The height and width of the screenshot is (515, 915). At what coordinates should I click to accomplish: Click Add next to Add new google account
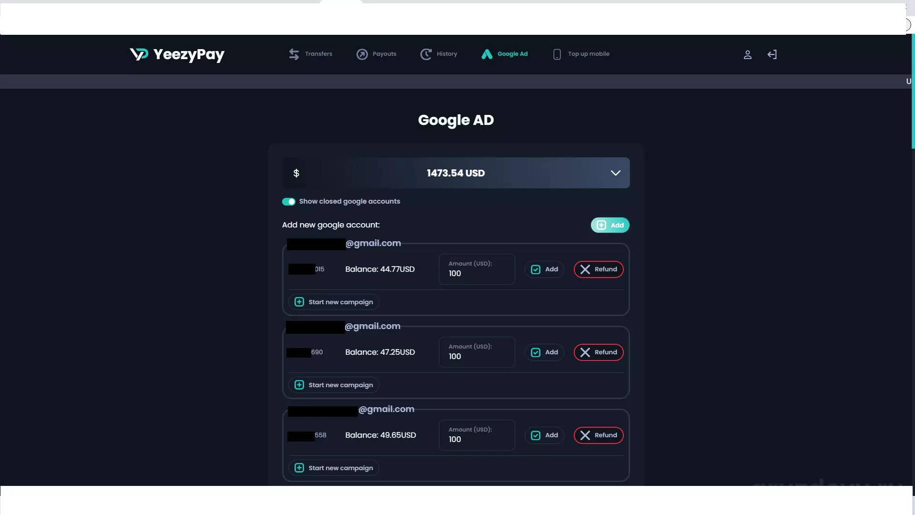tap(610, 225)
